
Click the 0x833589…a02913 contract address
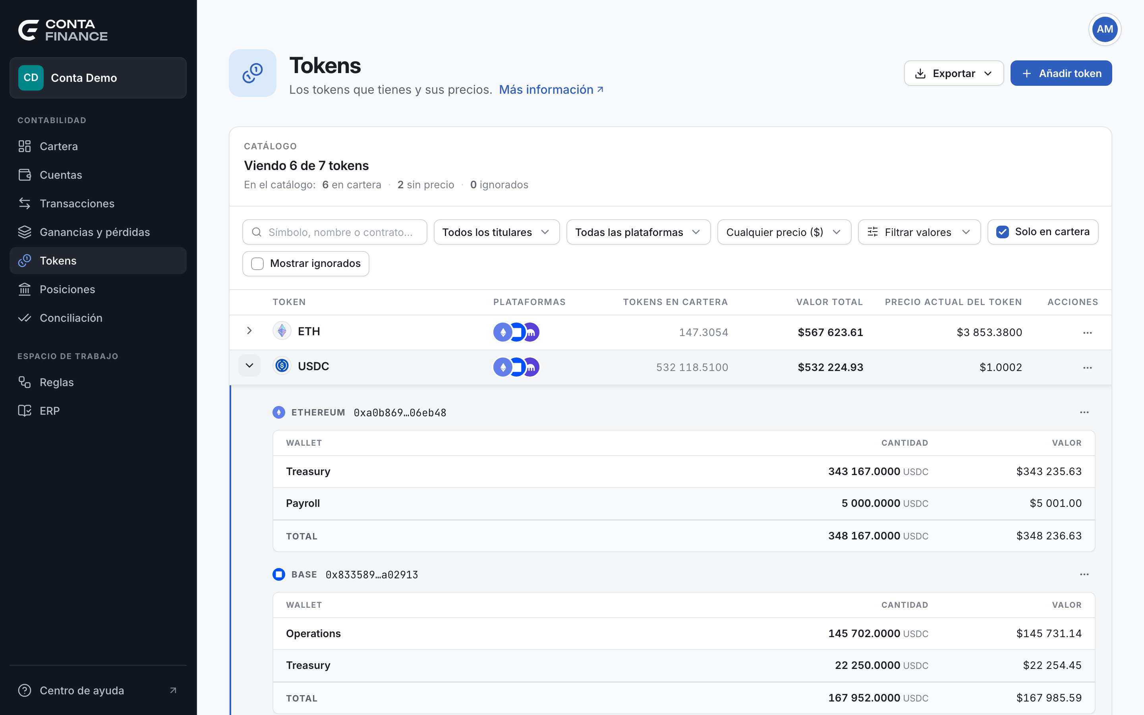[371, 575]
